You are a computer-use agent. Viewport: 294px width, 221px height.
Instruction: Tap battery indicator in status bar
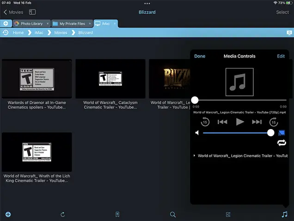click(289, 3)
